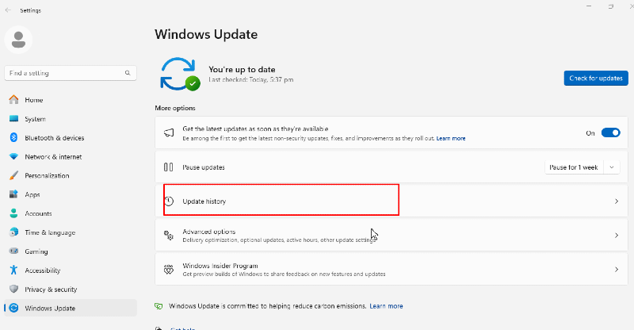Open the Pause for 1 week dropdown arrow

click(x=612, y=167)
